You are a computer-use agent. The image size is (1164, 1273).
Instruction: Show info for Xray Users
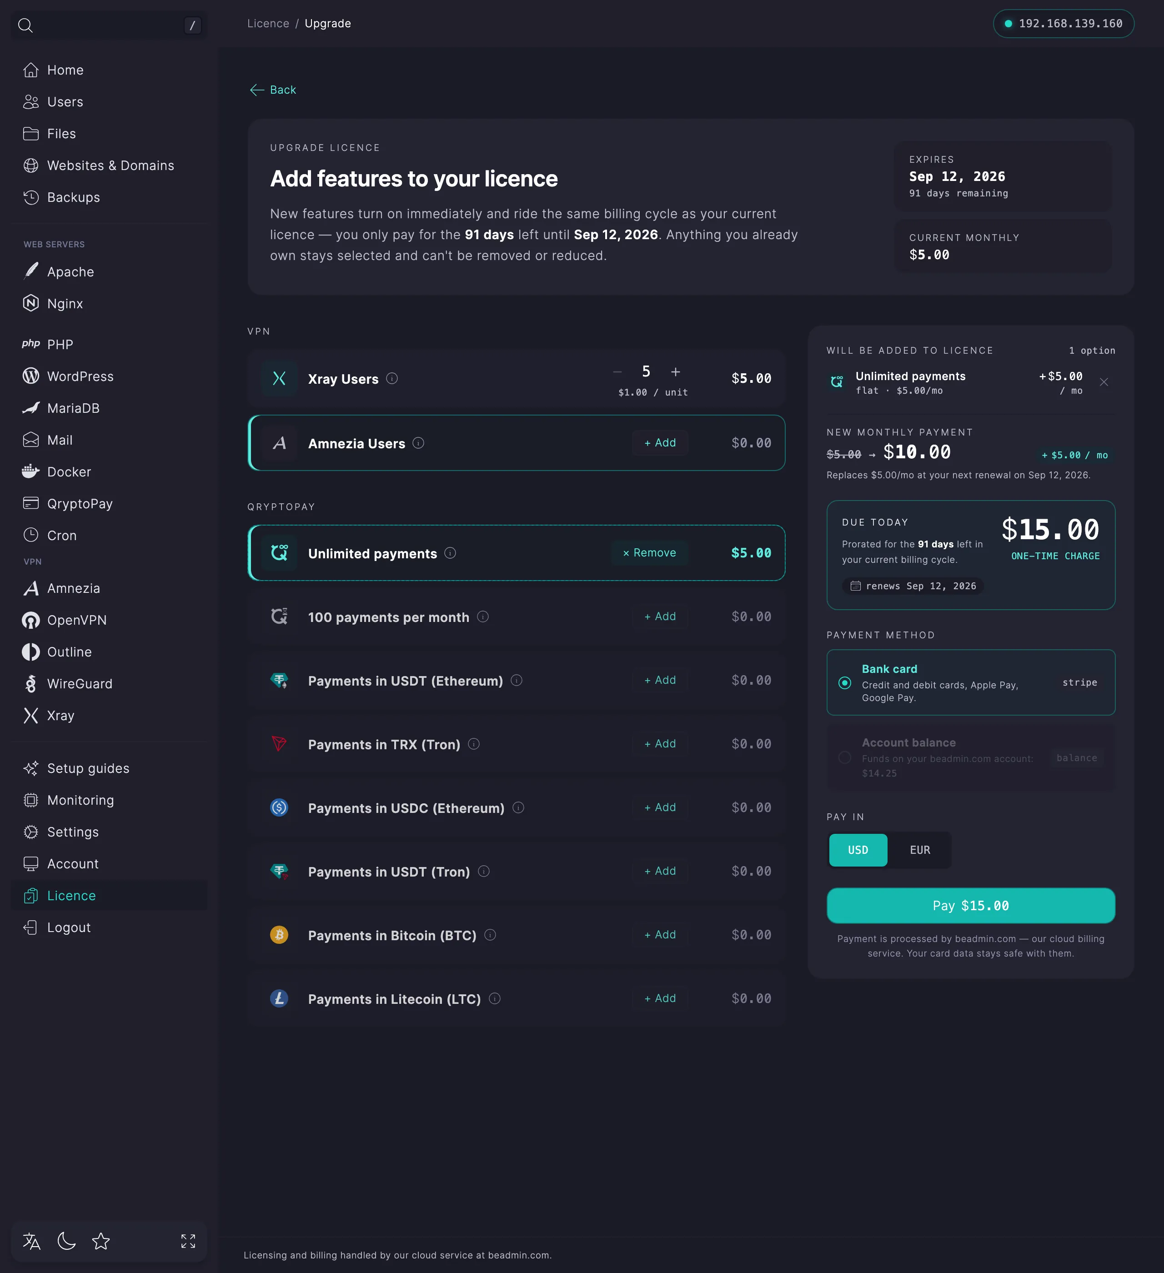[x=392, y=378]
